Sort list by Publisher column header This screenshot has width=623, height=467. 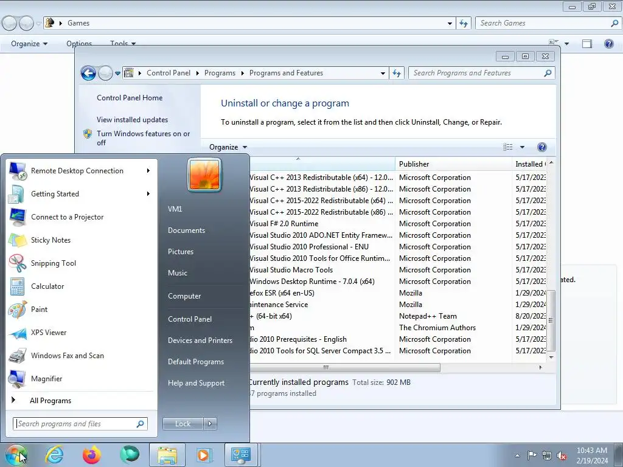pyautogui.click(x=453, y=164)
